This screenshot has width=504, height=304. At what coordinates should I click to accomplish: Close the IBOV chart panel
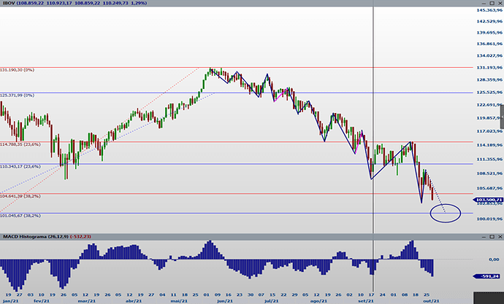[500, 3]
